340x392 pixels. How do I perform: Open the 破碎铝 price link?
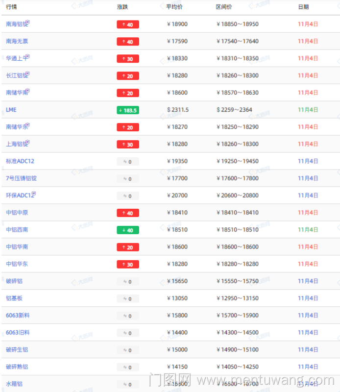click(x=14, y=281)
